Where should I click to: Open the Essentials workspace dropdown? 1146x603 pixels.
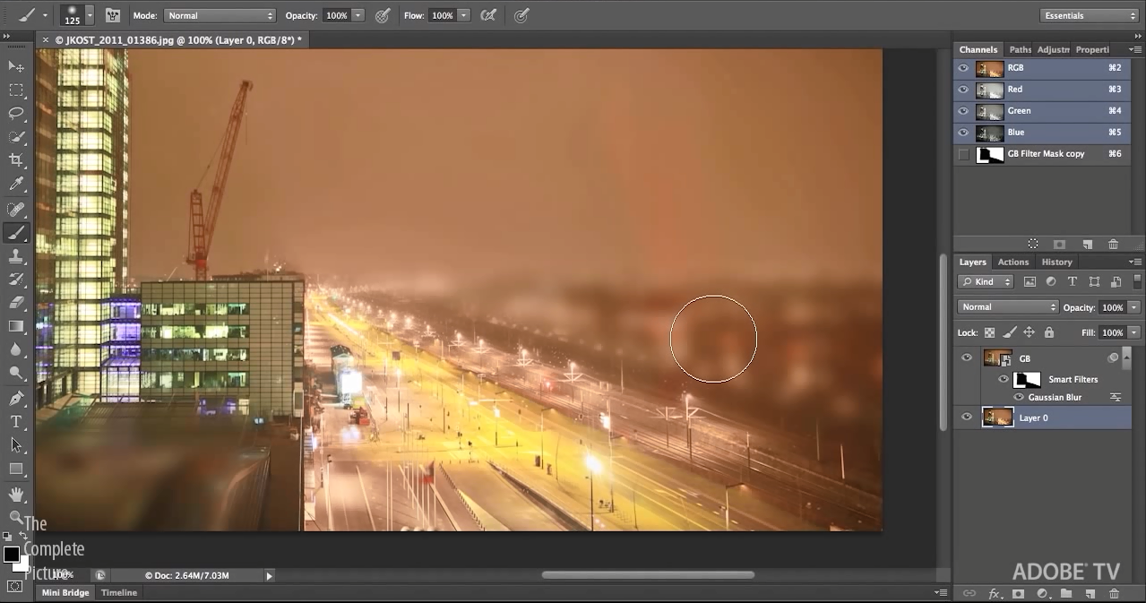pos(1090,15)
